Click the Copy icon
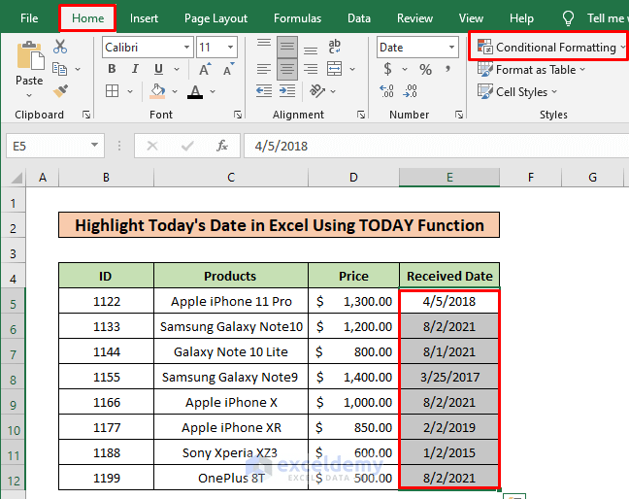The width and height of the screenshot is (629, 499). [60, 69]
